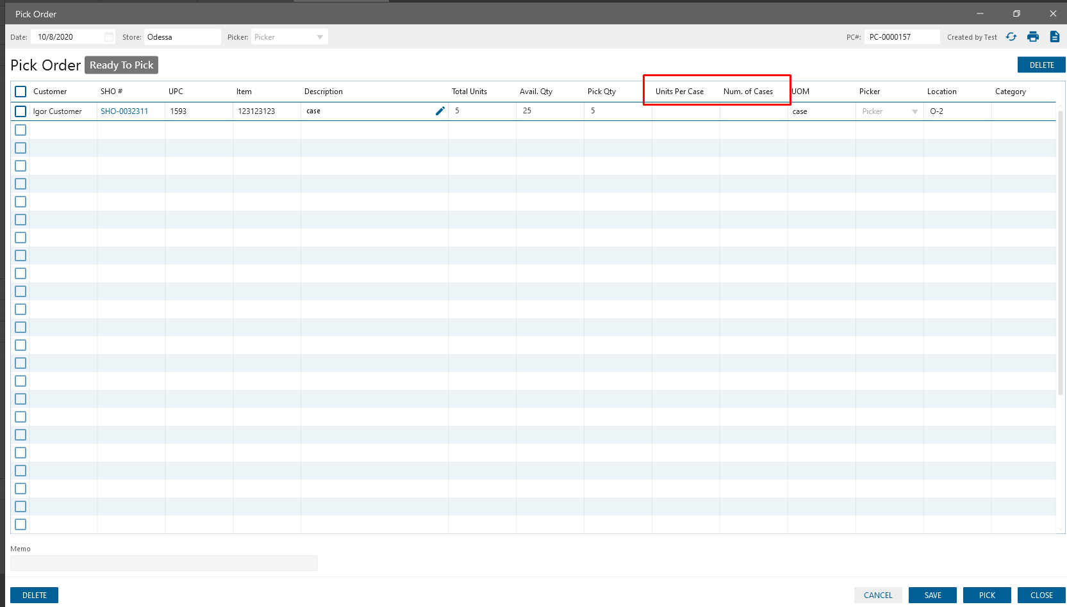Screen dimensions: 1067x607
Task: Click the Total Units column header
Action: click(x=469, y=92)
